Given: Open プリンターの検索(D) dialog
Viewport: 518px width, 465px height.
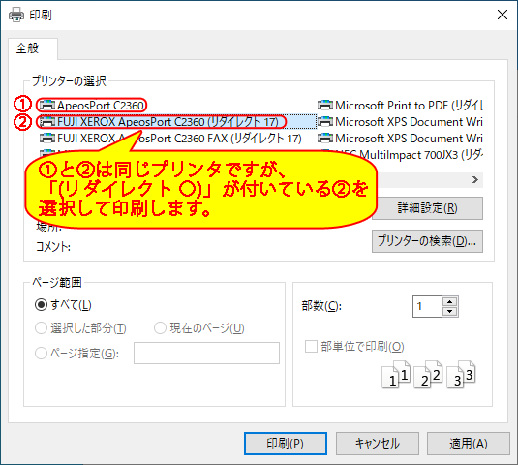Looking at the screenshot, I should point(427,241).
